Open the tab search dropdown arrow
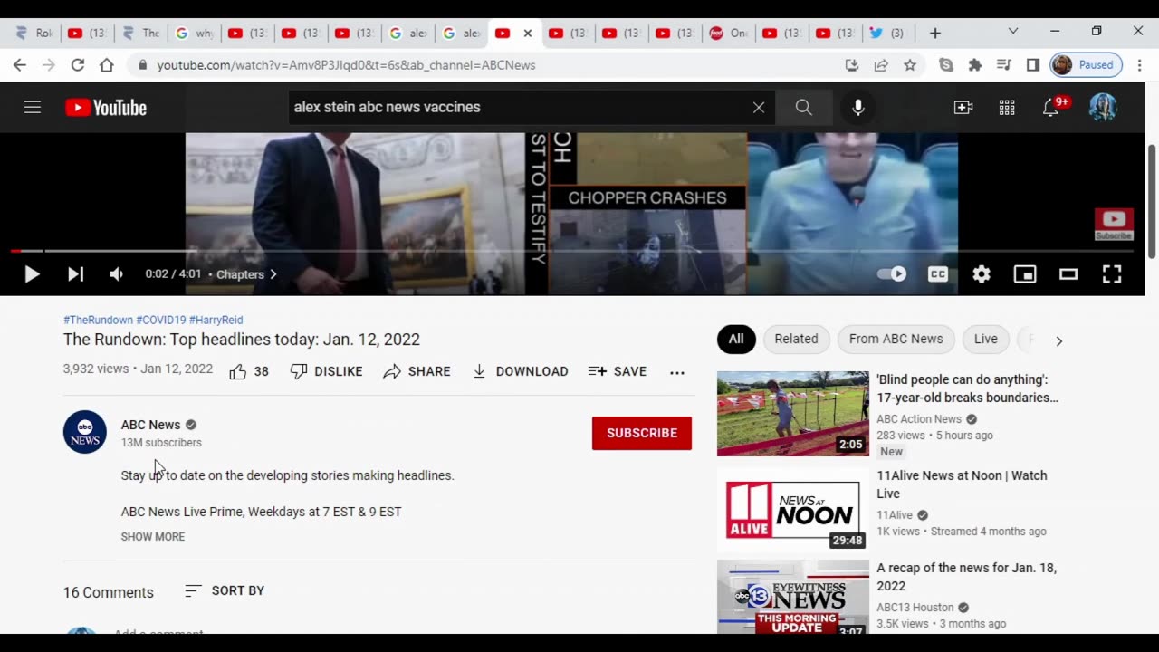The width and height of the screenshot is (1159, 652). tap(1013, 31)
